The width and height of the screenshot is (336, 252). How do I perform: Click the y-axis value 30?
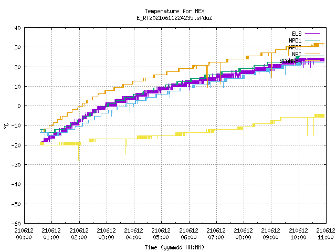pyautogui.click(x=17, y=47)
